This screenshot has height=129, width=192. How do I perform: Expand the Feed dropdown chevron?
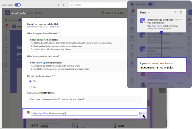149,13
